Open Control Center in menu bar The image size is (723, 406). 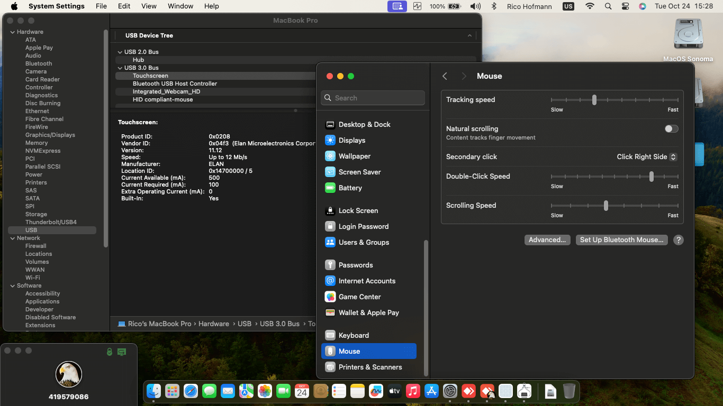coord(625,6)
